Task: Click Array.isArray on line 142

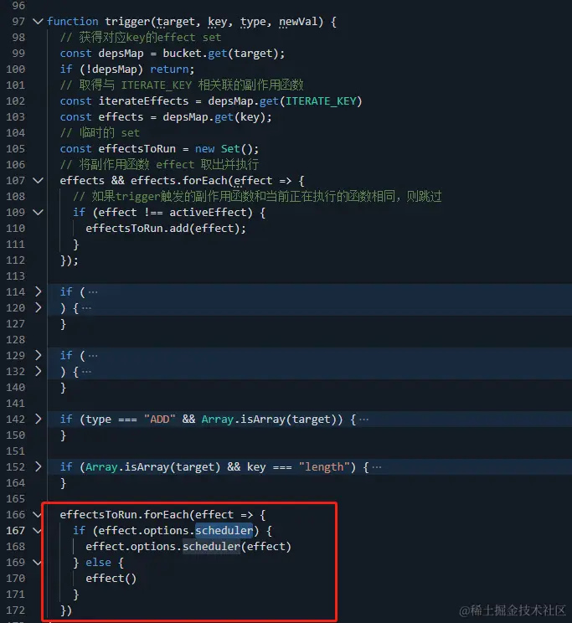Action: tap(243, 420)
